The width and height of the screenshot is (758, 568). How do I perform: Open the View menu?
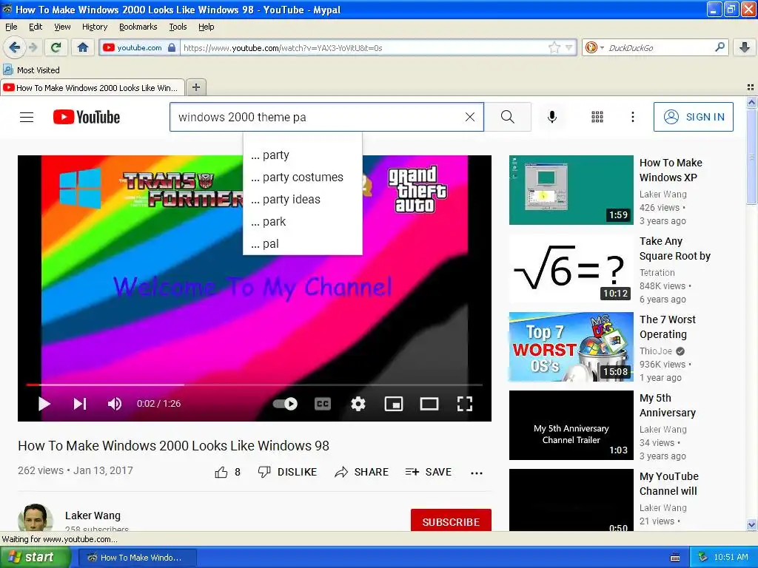click(62, 27)
